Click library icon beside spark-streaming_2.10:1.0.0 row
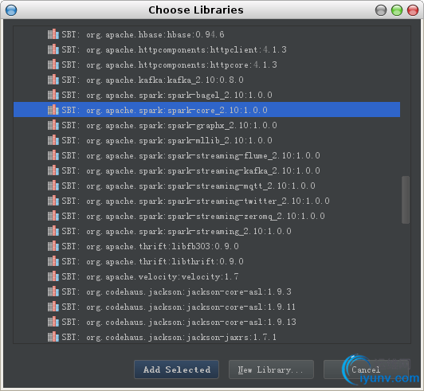Screen dimensions: 424x391 (53, 231)
